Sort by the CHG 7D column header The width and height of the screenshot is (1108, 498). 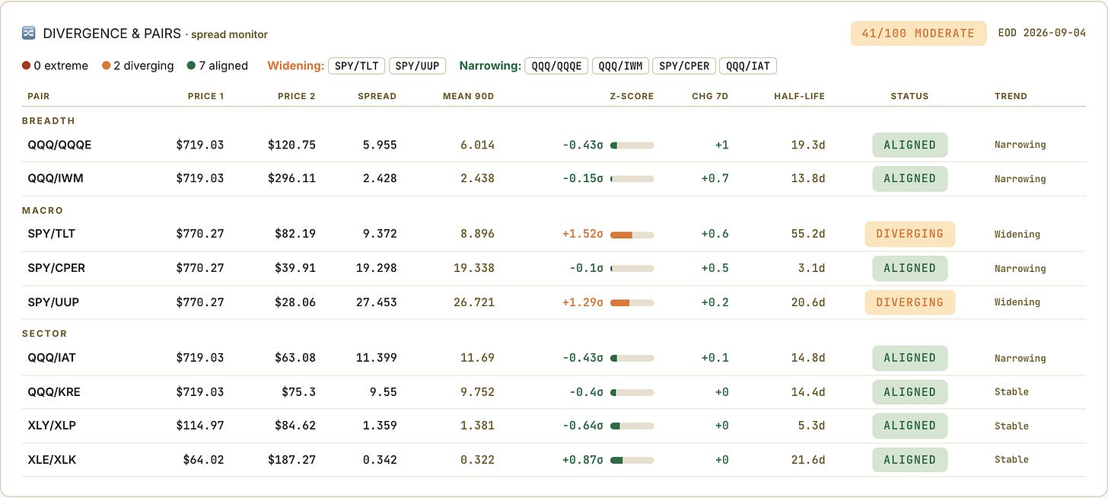(x=710, y=96)
